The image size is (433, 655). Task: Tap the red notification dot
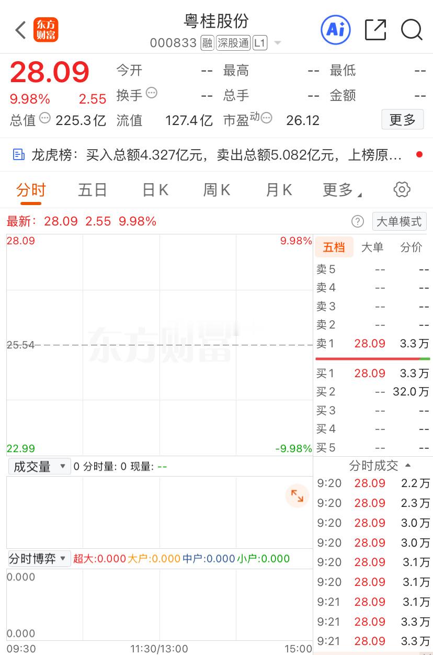coord(419,154)
